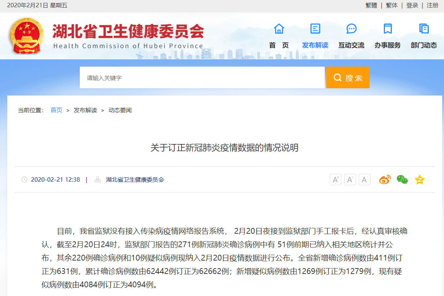Open 办事服务 using the bookmark icon

[387, 28]
